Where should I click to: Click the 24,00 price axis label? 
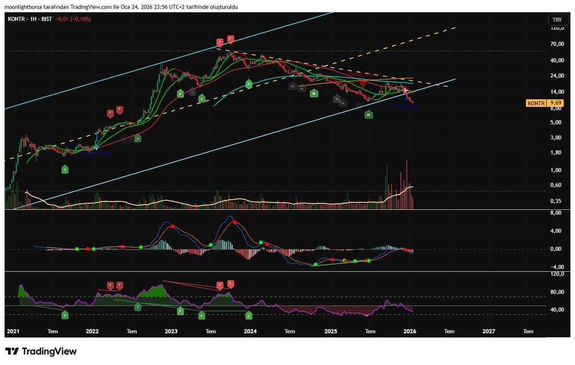point(557,76)
